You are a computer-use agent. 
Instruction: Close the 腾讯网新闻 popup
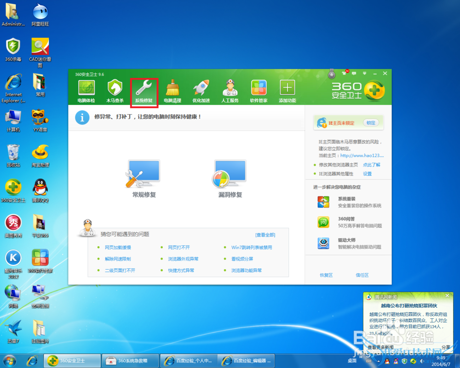click(447, 295)
